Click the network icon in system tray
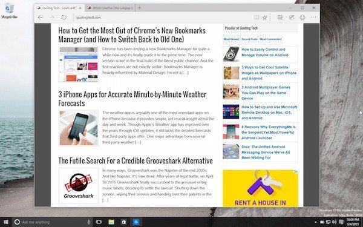This screenshot has width=363, height=227. point(328,222)
